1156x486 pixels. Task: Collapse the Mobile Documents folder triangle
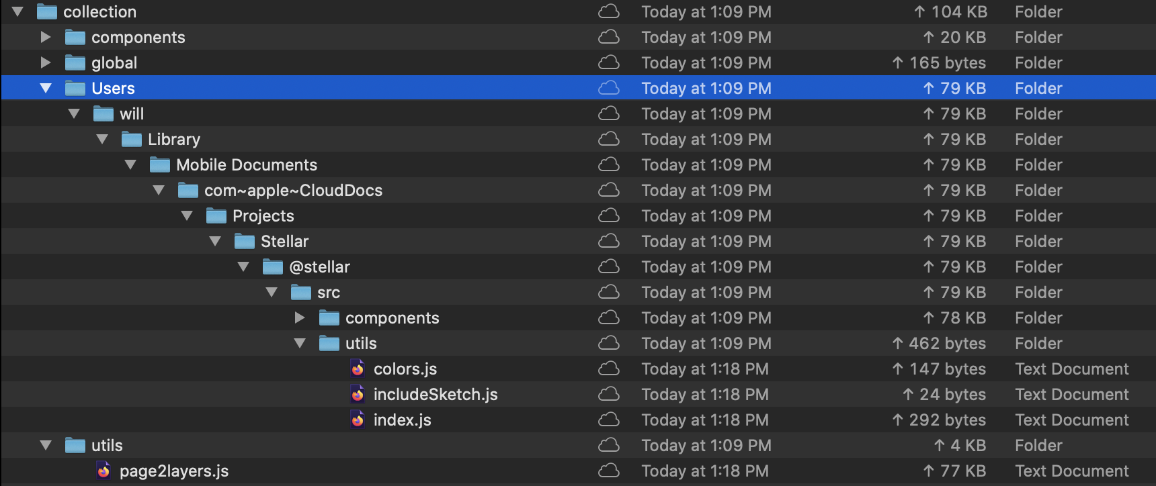[130, 164]
